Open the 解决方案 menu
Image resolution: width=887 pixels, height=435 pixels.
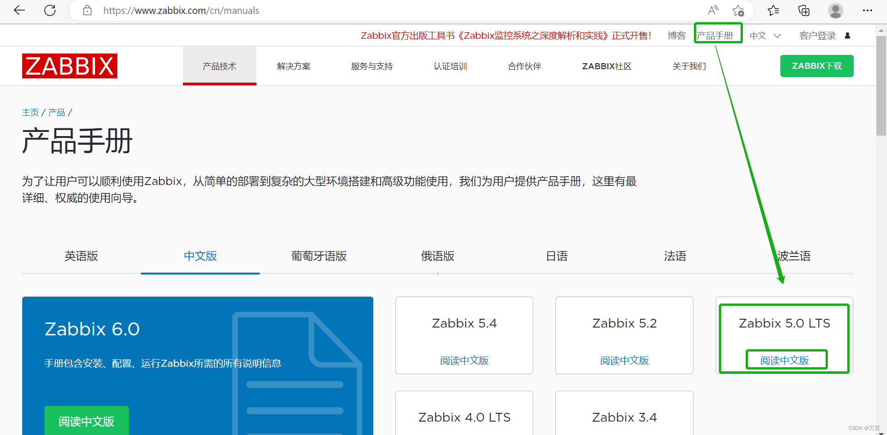click(x=294, y=66)
